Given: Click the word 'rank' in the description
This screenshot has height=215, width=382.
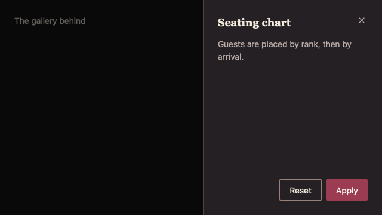Looking at the screenshot, I should (310, 44).
